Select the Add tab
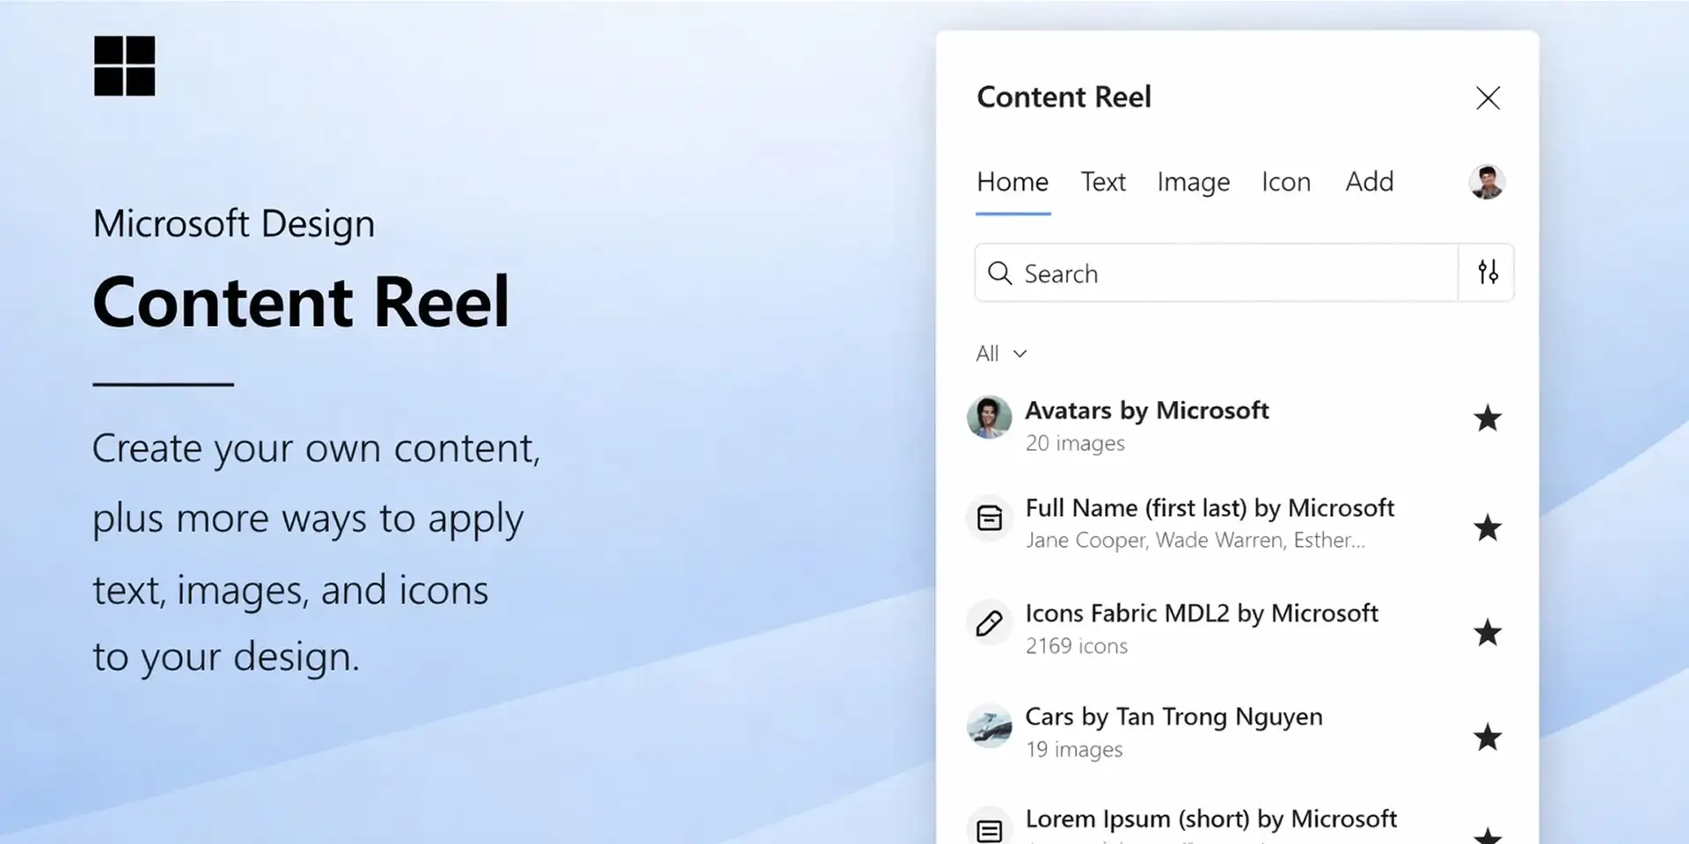Image resolution: width=1689 pixels, height=844 pixels. click(x=1370, y=182)
